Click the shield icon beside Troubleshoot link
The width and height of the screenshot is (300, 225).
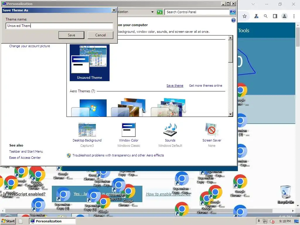[69, 155]
